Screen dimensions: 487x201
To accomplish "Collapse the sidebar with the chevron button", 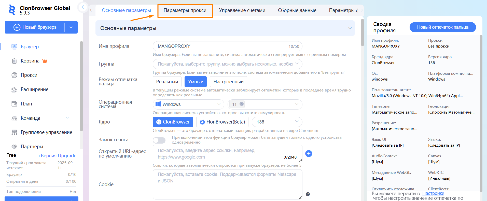I will tap(82, 7).
